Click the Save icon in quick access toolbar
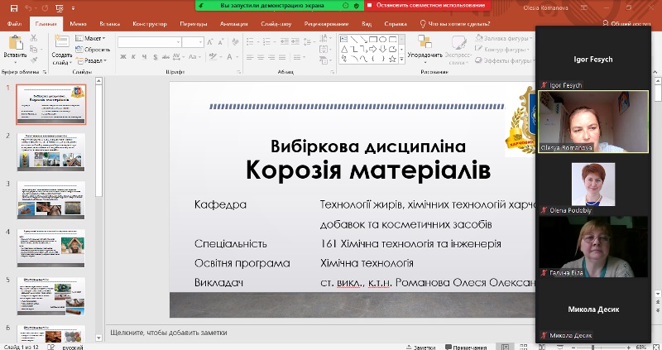Screen dimensions: 662x350 (x=13, y=7)
